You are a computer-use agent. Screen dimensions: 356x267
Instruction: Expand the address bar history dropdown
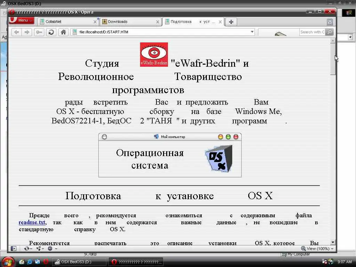(252, 32)
